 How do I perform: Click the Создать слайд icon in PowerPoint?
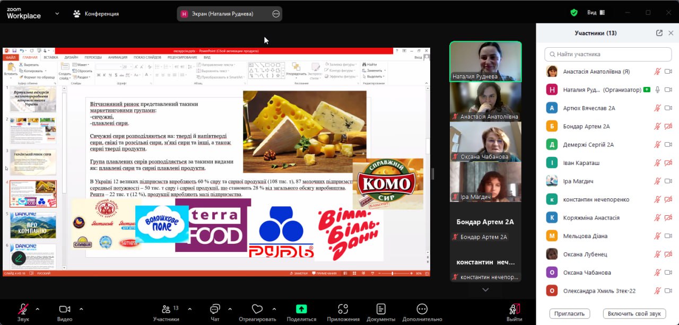pyautogui.click(x=65, y=67)
